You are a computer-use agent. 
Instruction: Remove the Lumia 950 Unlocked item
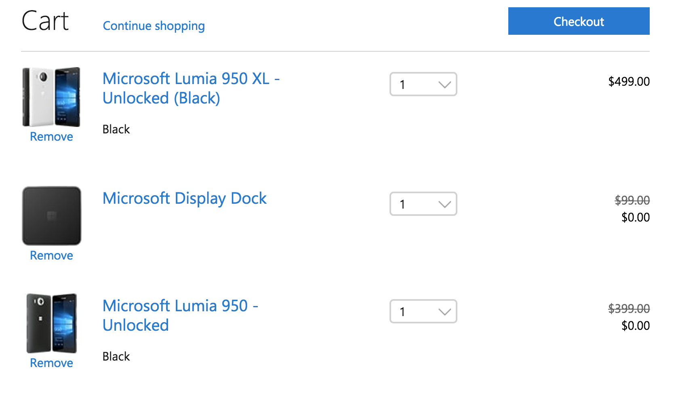click(51, 363)
